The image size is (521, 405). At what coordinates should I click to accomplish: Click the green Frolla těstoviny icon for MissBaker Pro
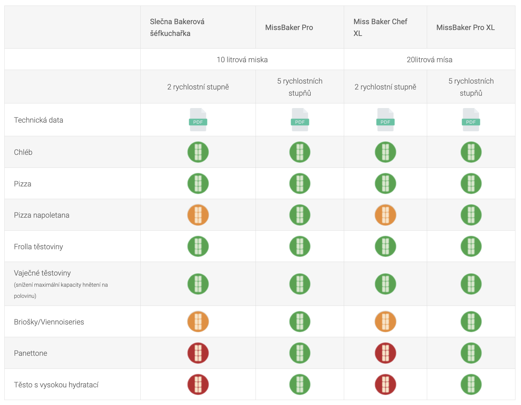[300, 246]
